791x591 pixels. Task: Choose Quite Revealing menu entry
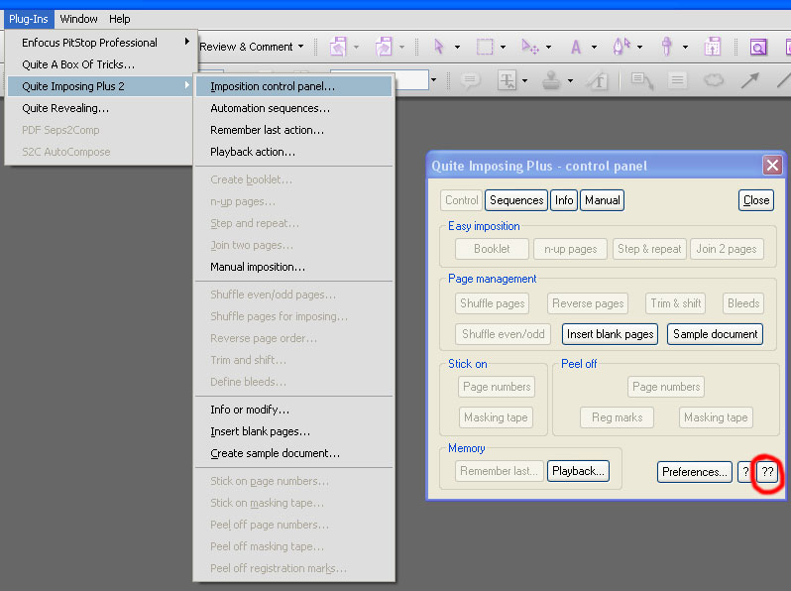pyautogui.click(x=100, y=108)
